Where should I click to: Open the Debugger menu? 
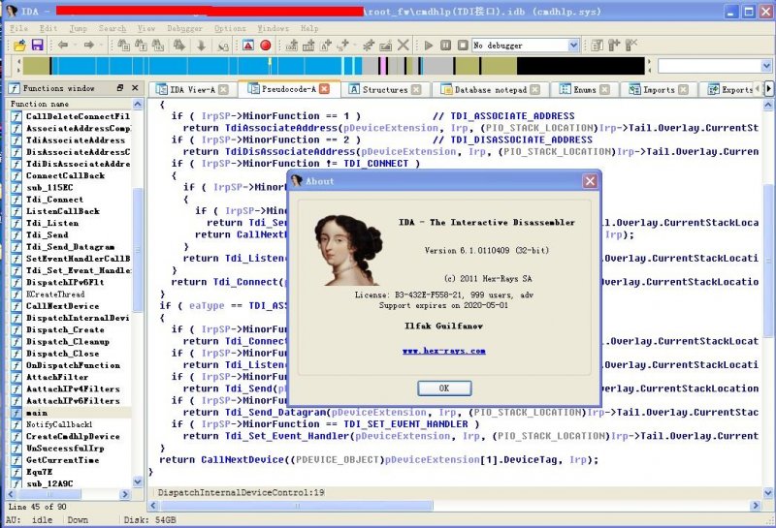point(184,28)
